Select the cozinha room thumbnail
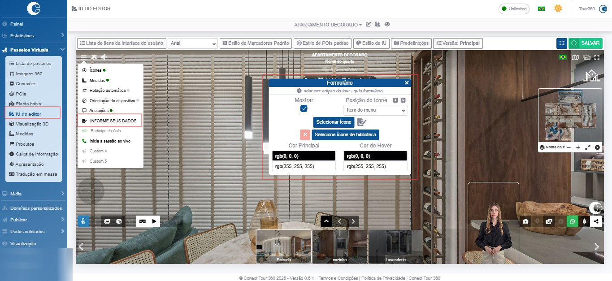The height and width of the screenshot is (281, 612). point(339,246)
